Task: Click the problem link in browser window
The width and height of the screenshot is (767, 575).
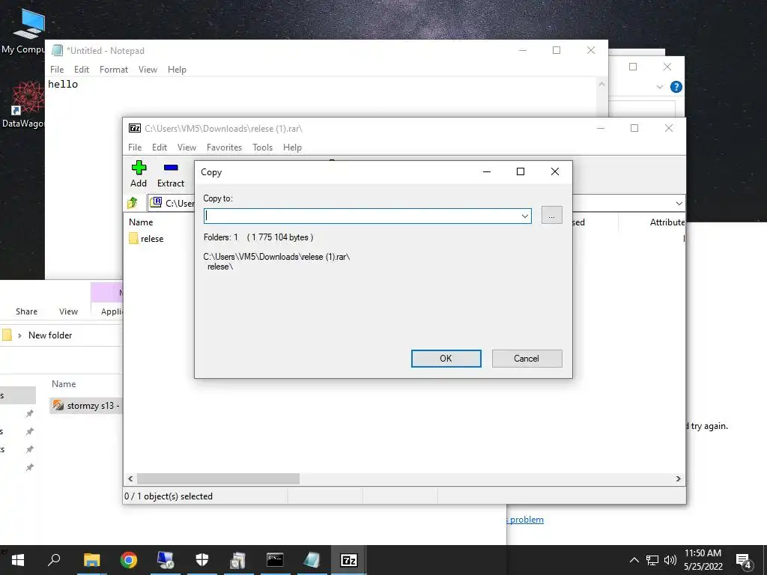Action: coord(526,520)
